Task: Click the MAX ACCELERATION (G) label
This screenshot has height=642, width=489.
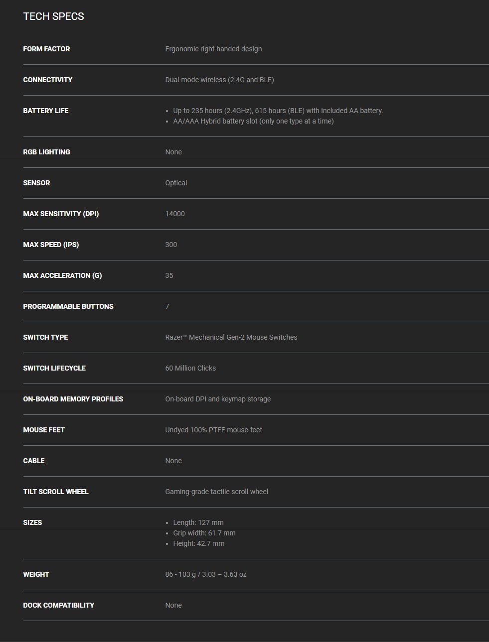Action: (x=62, y=275)
